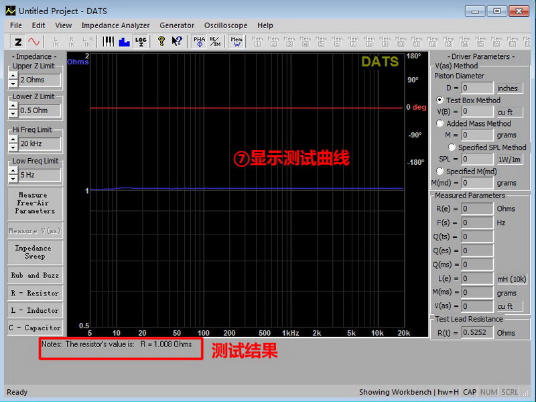This screenshot has height=402, width=536.
Task: Click the RE/IM toolbar icon
Action: click(214, 42)
